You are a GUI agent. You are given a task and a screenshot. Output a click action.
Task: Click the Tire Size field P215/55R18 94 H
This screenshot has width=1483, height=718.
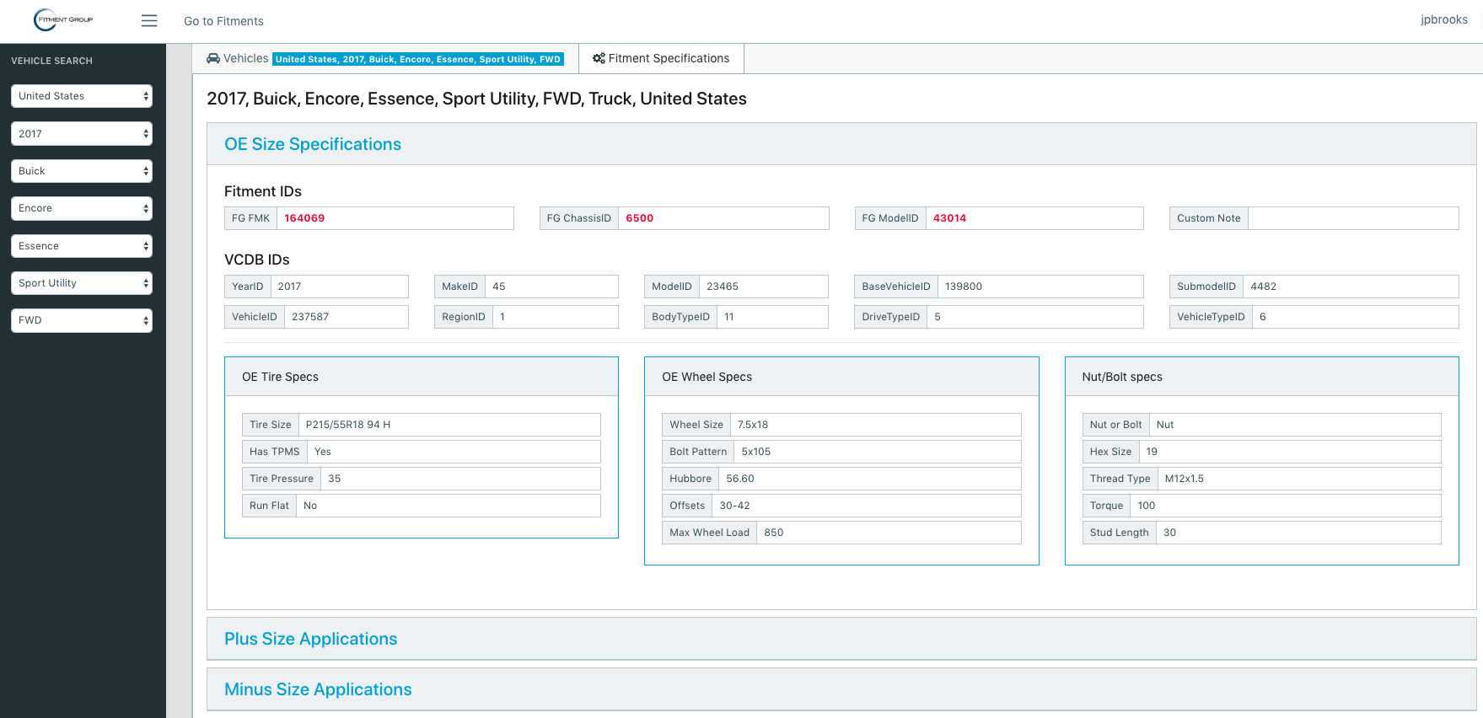click(x=449, y=425)
